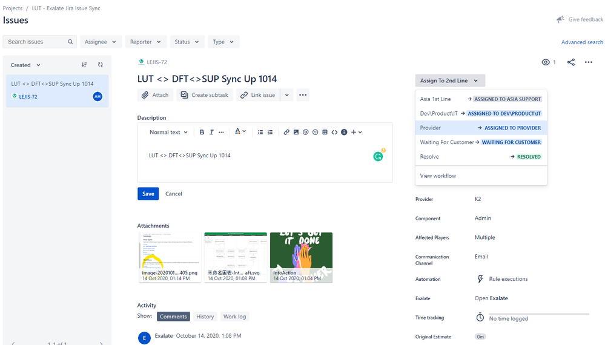Click the Give feedback megaphone icon

point(560,19)
